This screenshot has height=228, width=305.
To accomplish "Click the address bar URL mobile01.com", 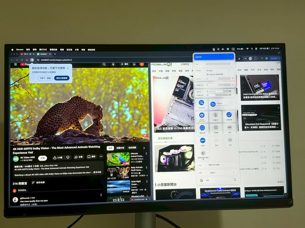I will [x=56, y=60].
